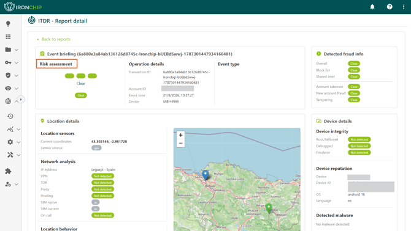Click the Ironchip logo in header
The height and width of the screenshot is (231, 411).
[x=23, y=7]
